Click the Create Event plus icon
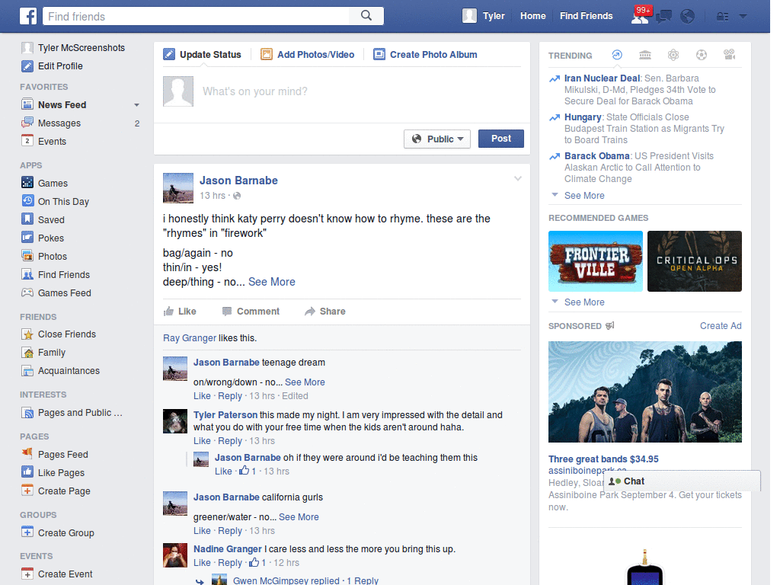The width and height of the screenshot is (780, 585). pos(27,574)
